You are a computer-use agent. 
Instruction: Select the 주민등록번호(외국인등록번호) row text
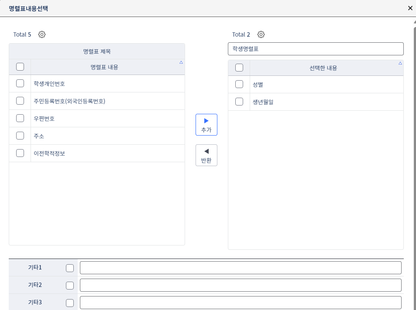coord(69,101)
